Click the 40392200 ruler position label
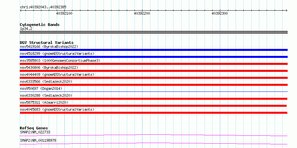Image resolution: width=297 pixels, height=148 pixels. [142, 14]
